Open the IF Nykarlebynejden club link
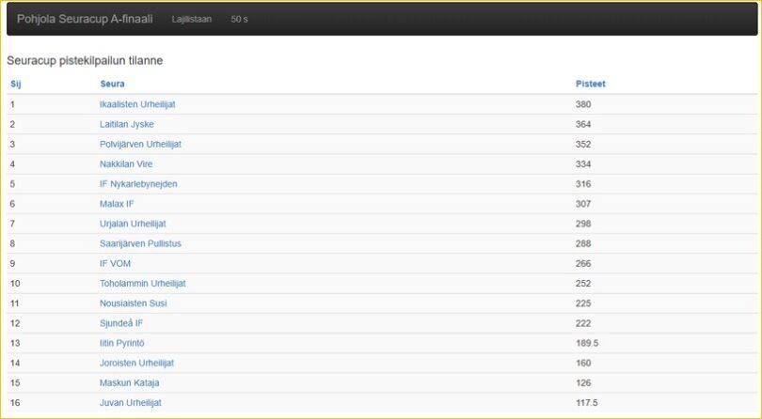The height and width of the screenshot is (419, 762). [x=138, y=184]
